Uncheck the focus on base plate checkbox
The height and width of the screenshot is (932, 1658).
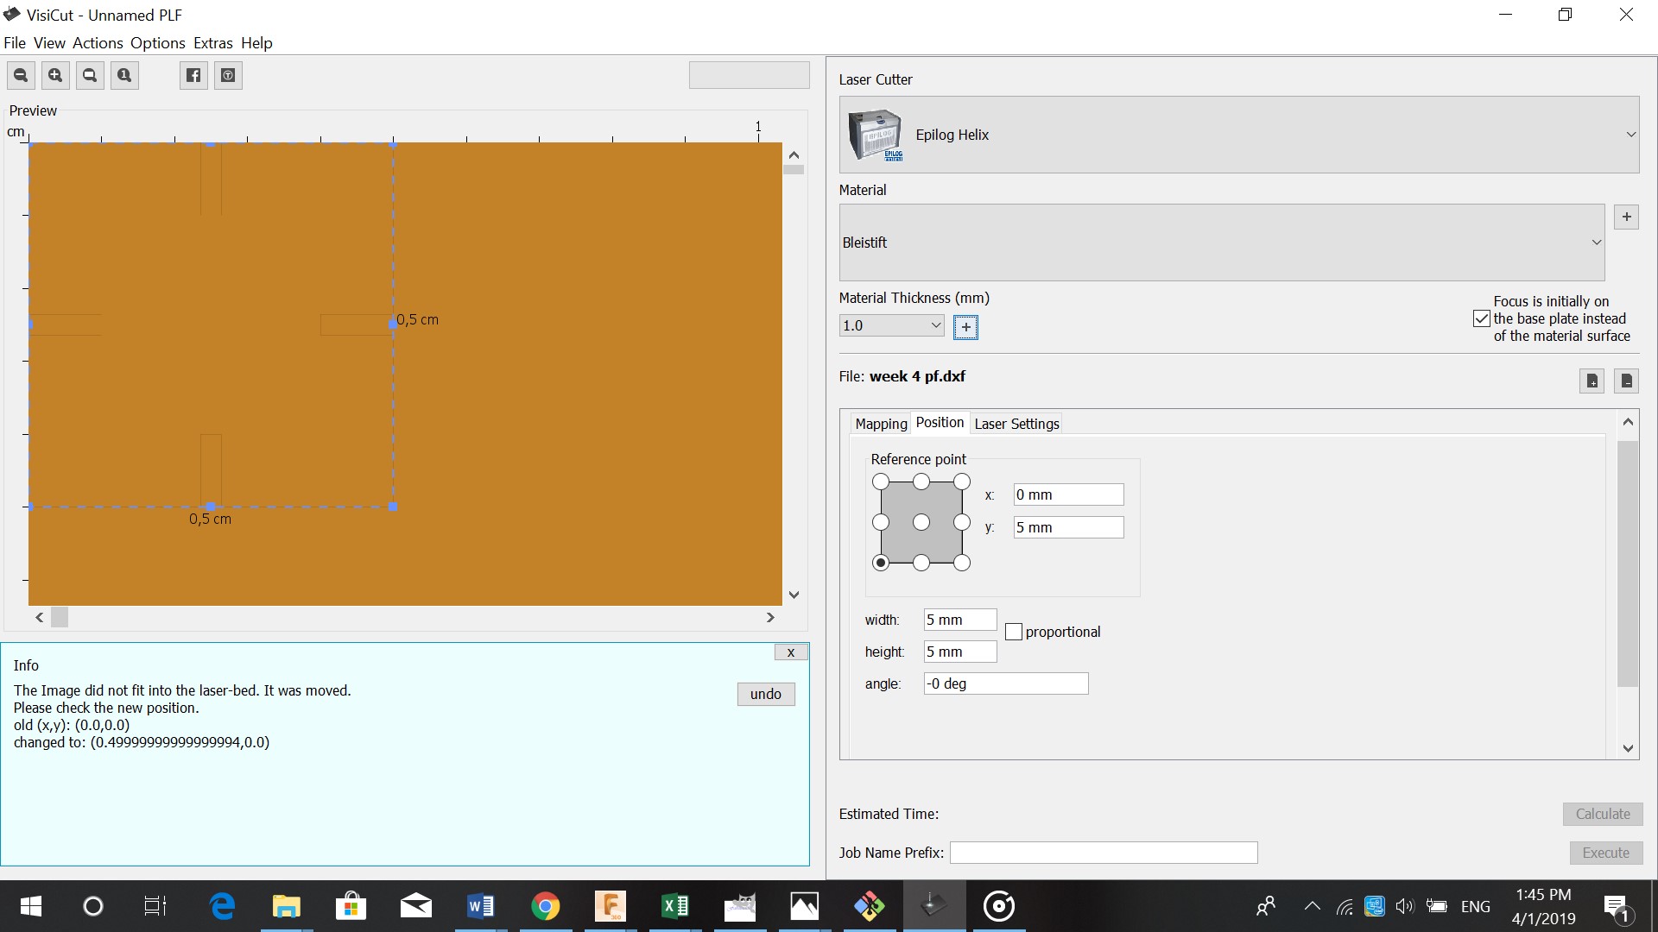pyautogui.click(x=1482, y=318)
